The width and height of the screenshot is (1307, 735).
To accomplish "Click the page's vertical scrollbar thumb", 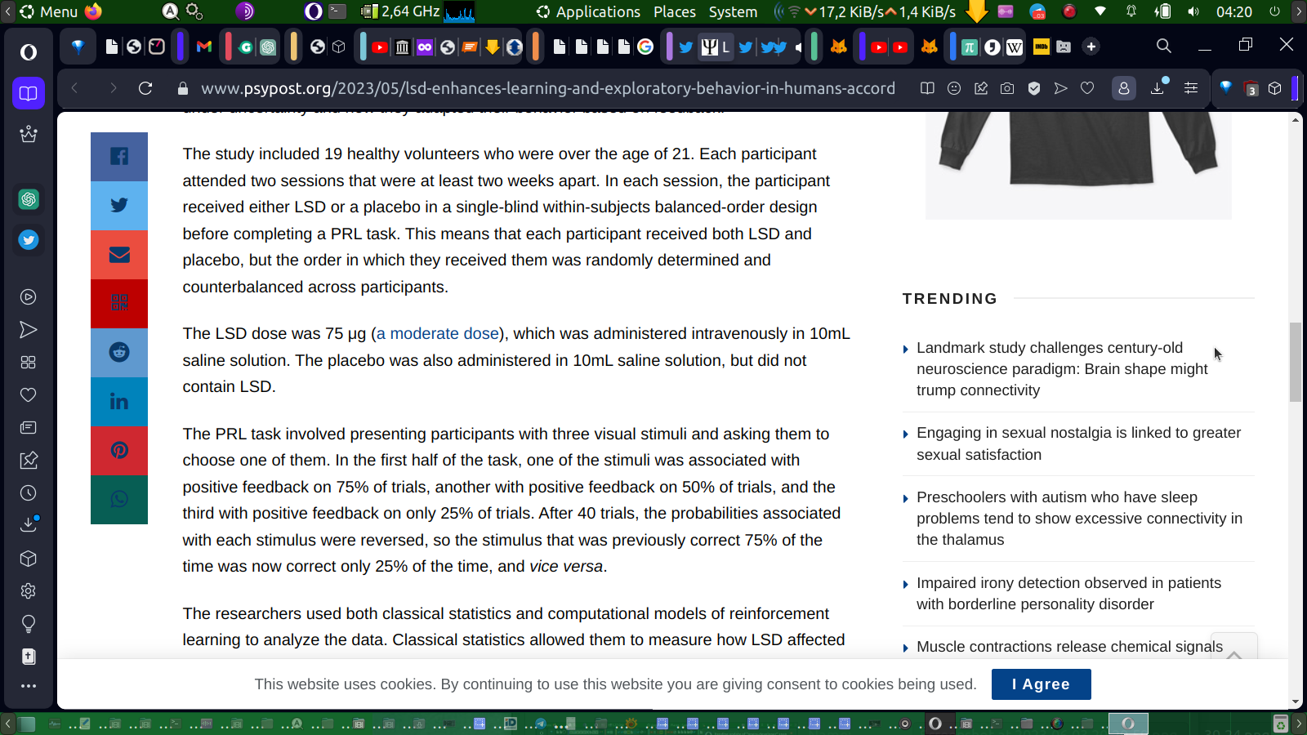I will click(1296, 362).
